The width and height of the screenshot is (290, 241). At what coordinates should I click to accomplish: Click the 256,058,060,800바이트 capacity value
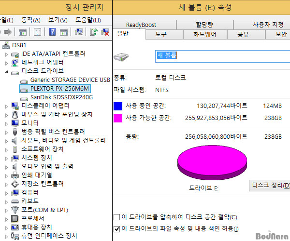click(216, 136)
